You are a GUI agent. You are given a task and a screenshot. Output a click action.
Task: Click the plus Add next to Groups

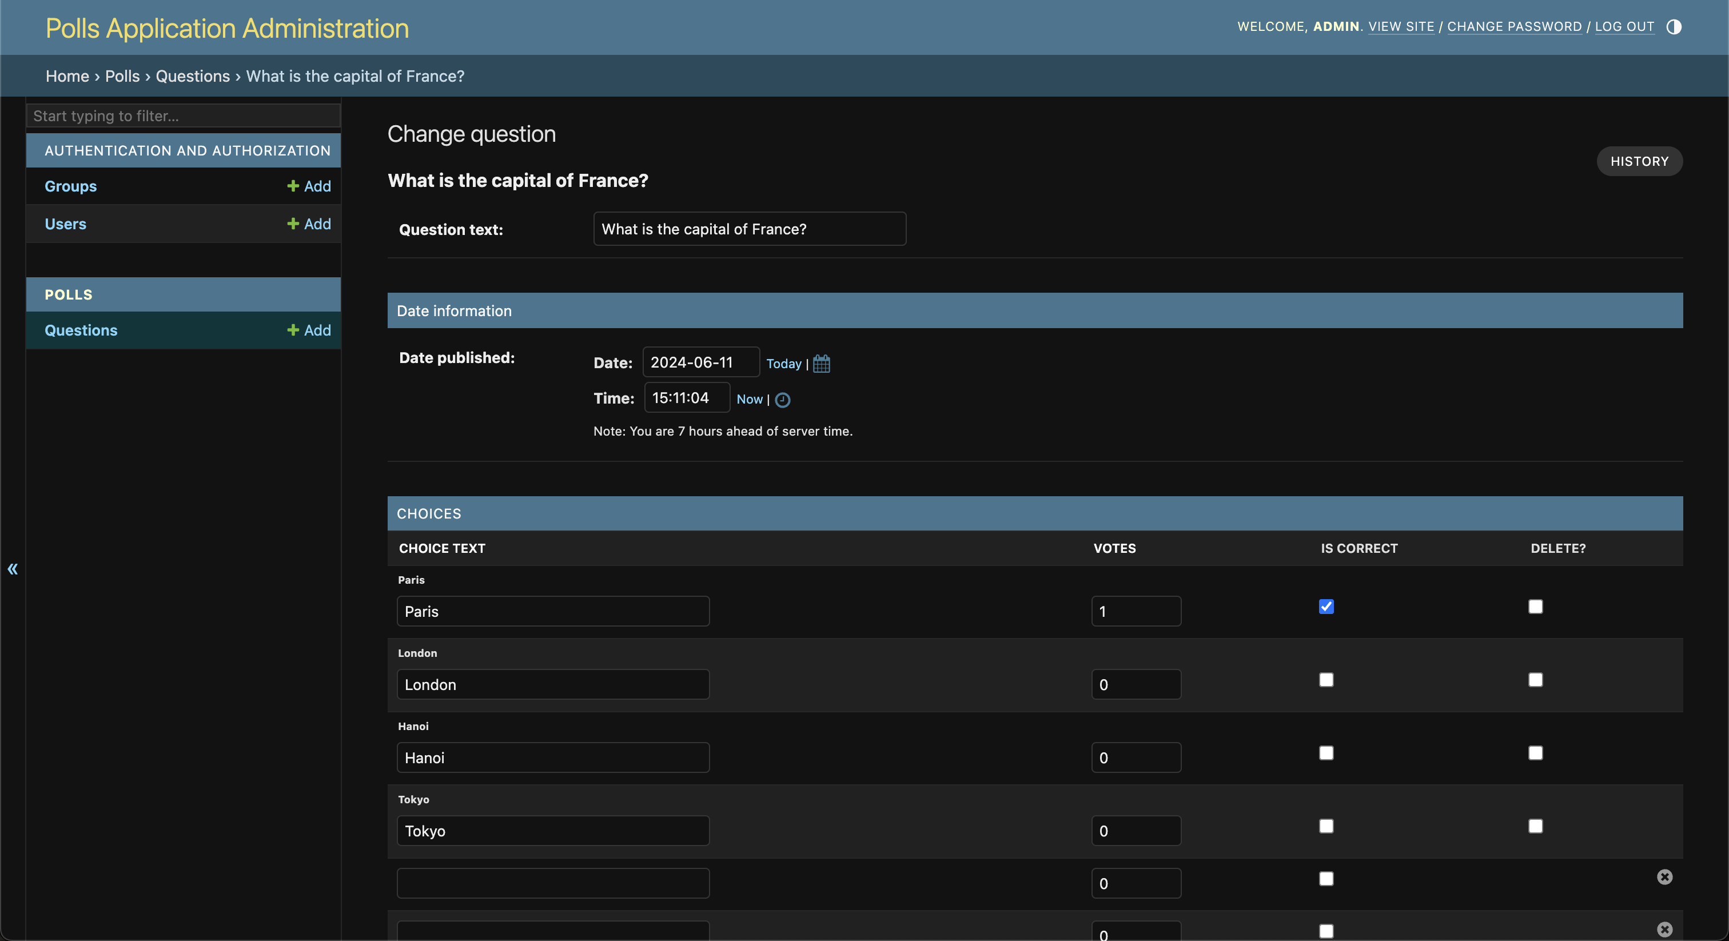pyautogui.click(x=309, y=186)
